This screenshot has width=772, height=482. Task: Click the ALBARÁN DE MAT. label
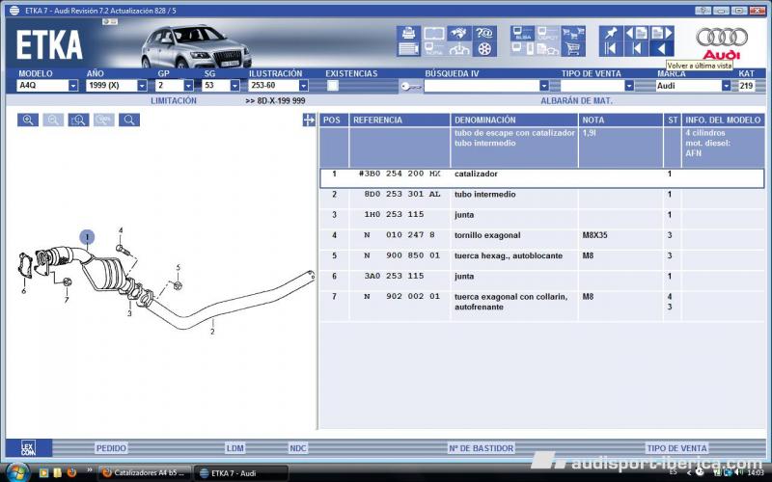coord(576,100)
